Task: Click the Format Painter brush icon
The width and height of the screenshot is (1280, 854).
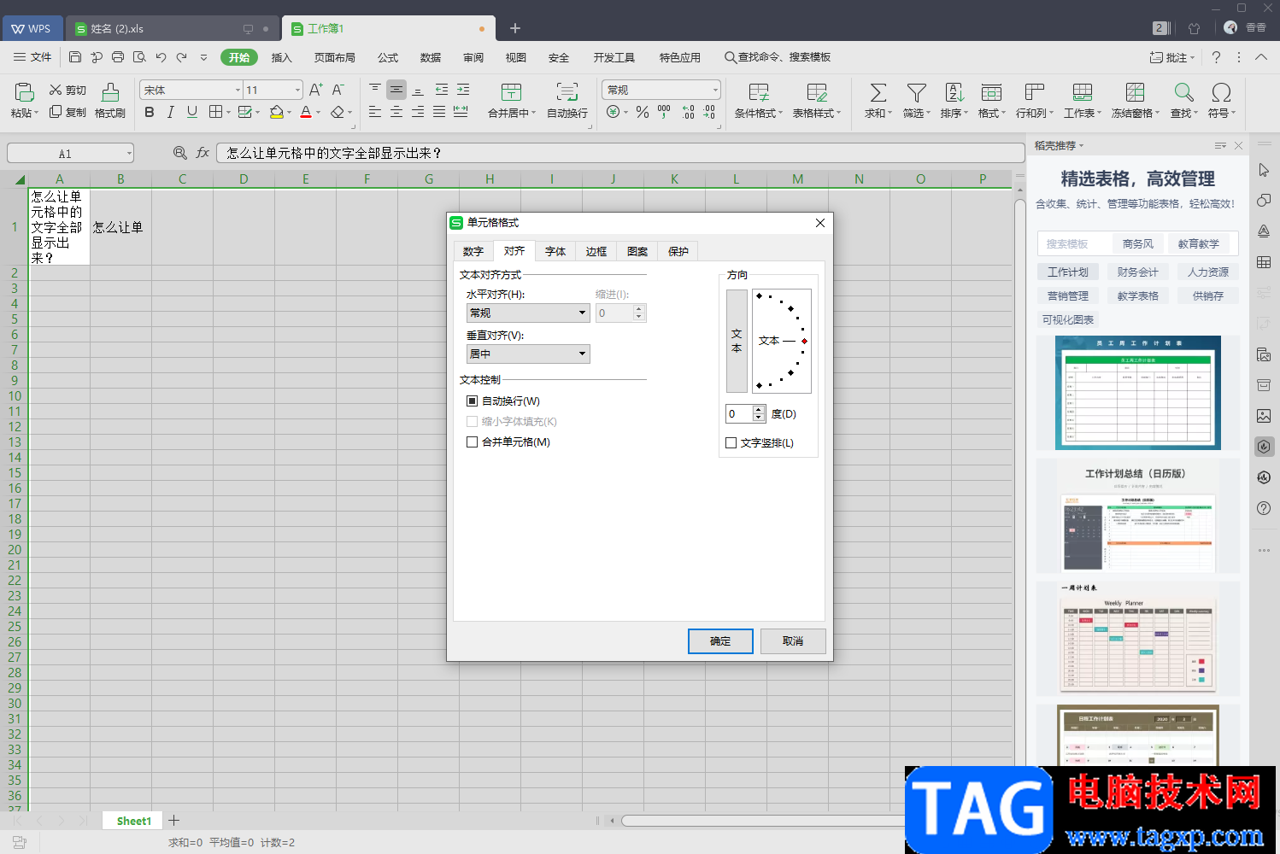Action: [x=110, y=91]
